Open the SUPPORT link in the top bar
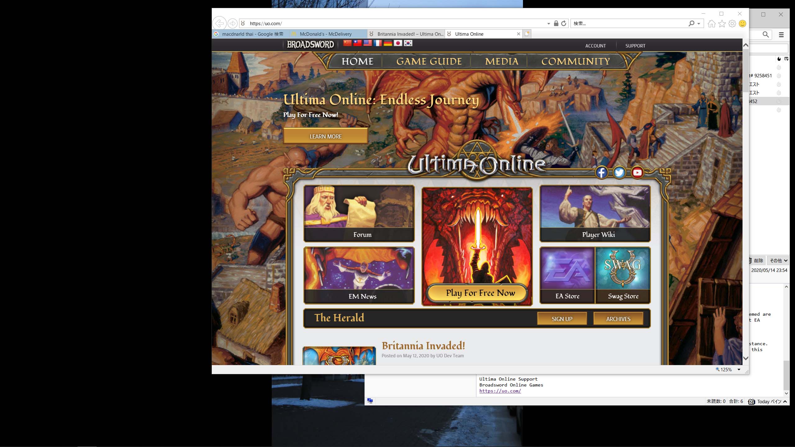Viewport: 795px width, 447px height. (x=635, y=46)
